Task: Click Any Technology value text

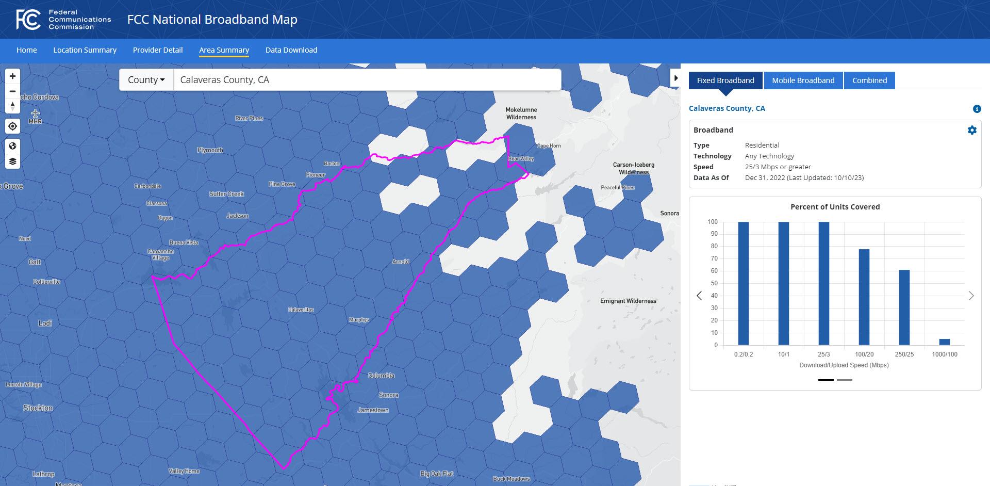Action: 769,156
